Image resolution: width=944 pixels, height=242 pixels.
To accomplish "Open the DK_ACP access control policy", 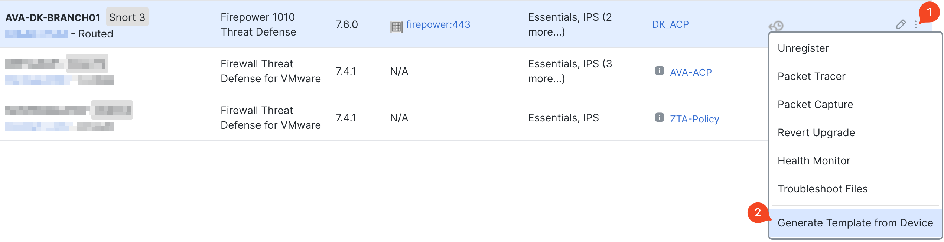I will tap(670, 24).
